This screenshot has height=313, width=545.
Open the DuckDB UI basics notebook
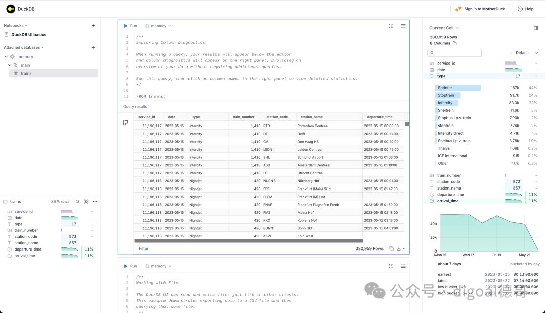click(29, 35)
